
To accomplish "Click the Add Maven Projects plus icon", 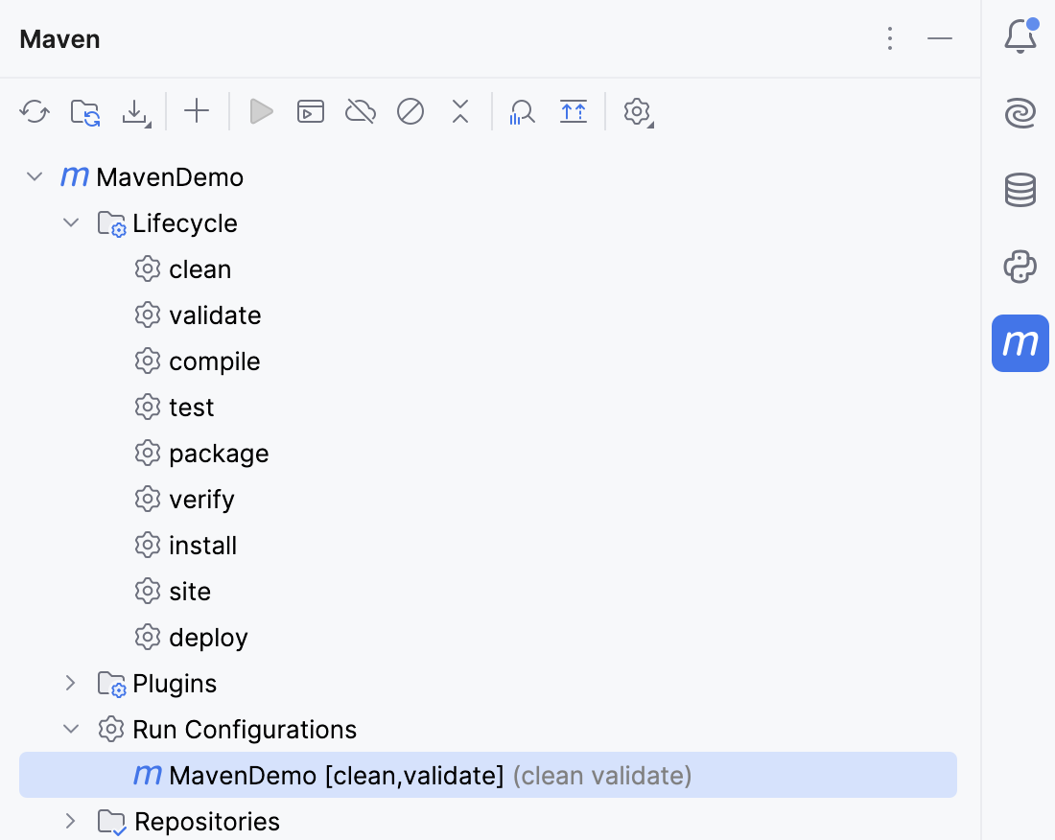I will point(197,111).
